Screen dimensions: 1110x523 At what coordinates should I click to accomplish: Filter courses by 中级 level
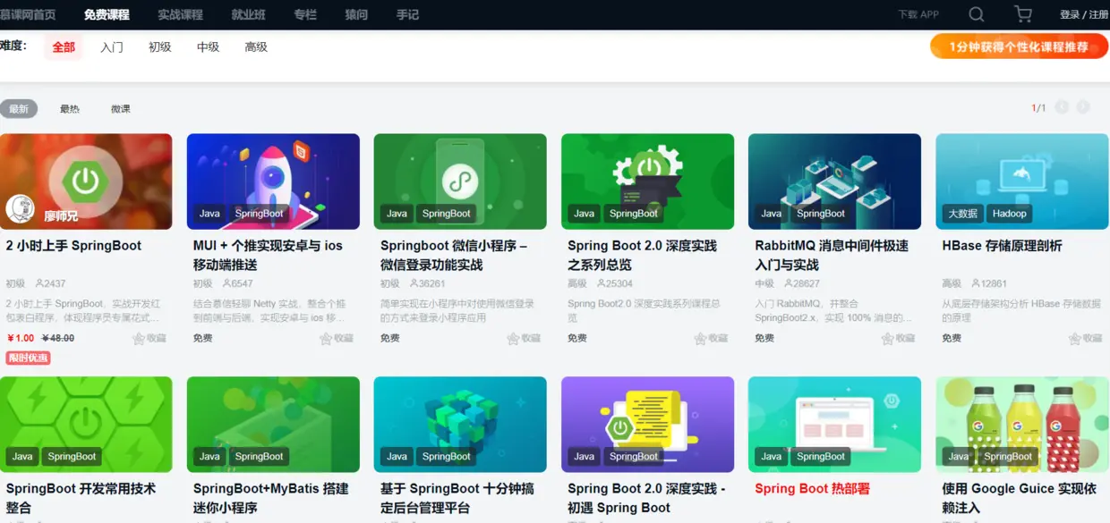coord(208,46)
